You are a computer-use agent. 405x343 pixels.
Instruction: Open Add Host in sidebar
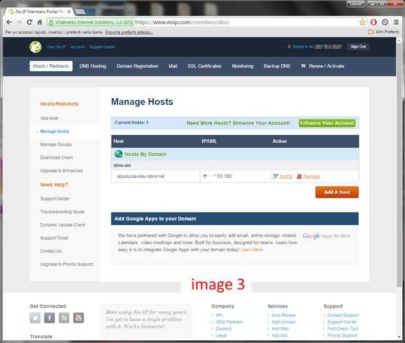coord(50,118)
